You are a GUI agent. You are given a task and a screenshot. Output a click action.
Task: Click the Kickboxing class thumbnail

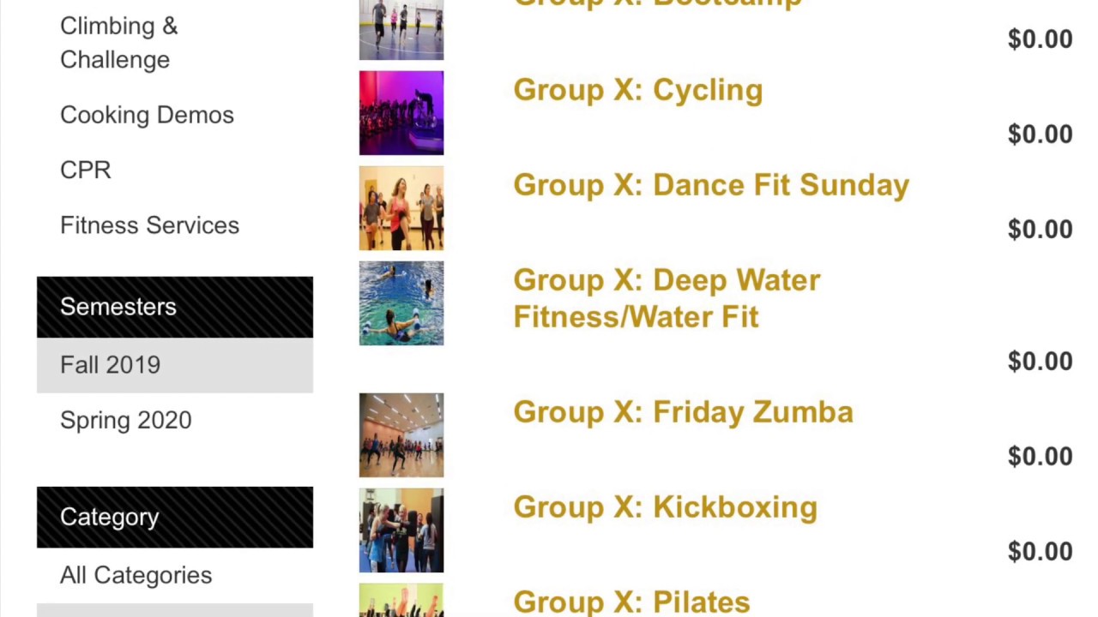point(401,530)
